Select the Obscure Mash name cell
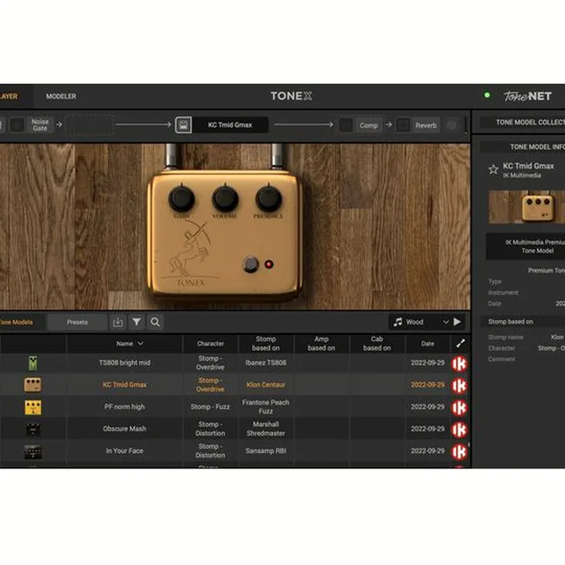This screenshot has width=565, height=565. [x=125, y=428]
